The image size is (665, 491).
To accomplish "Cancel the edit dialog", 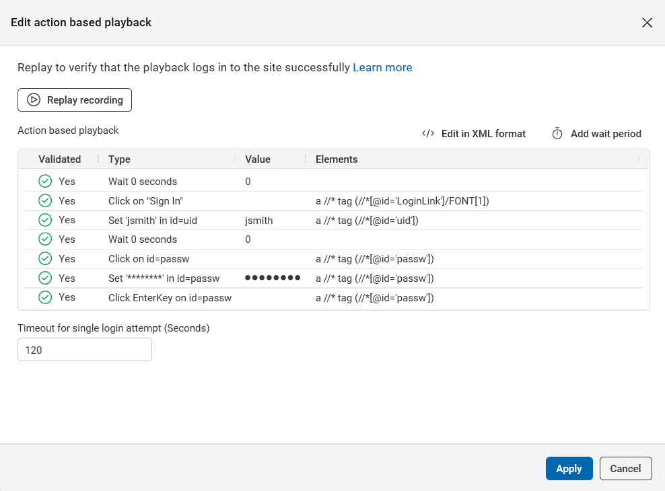I will pos(625,468).
